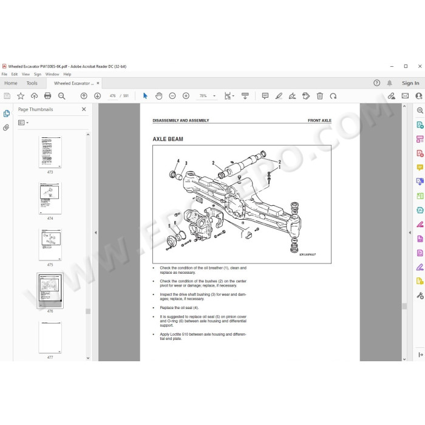Click the user account icon
The width and height of the screenshot is (425, 425).
[x=419, y=96]
